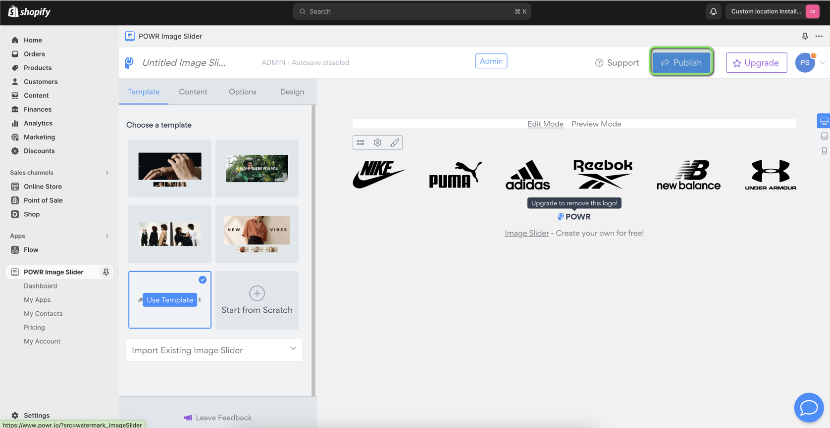Open Shopify Settings
The image size is (830, 428).
[37, 416]
